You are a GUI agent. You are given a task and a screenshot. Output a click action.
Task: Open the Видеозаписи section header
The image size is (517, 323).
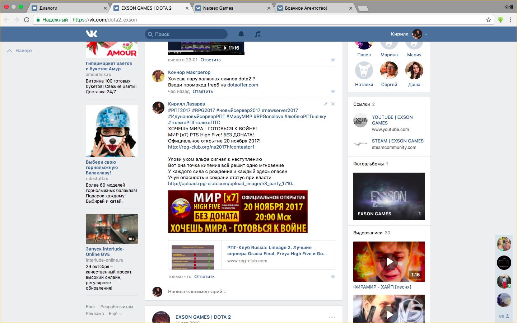[x=368, y=233]
